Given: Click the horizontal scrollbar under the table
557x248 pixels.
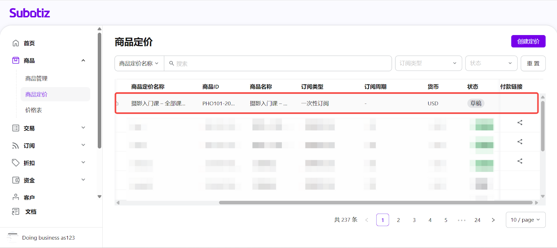Looking at the screenshot, I should 375,202.
